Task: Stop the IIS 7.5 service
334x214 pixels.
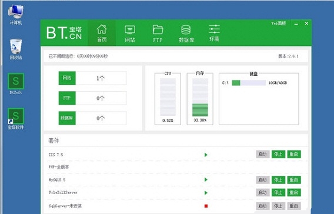Action: point(278,154)
